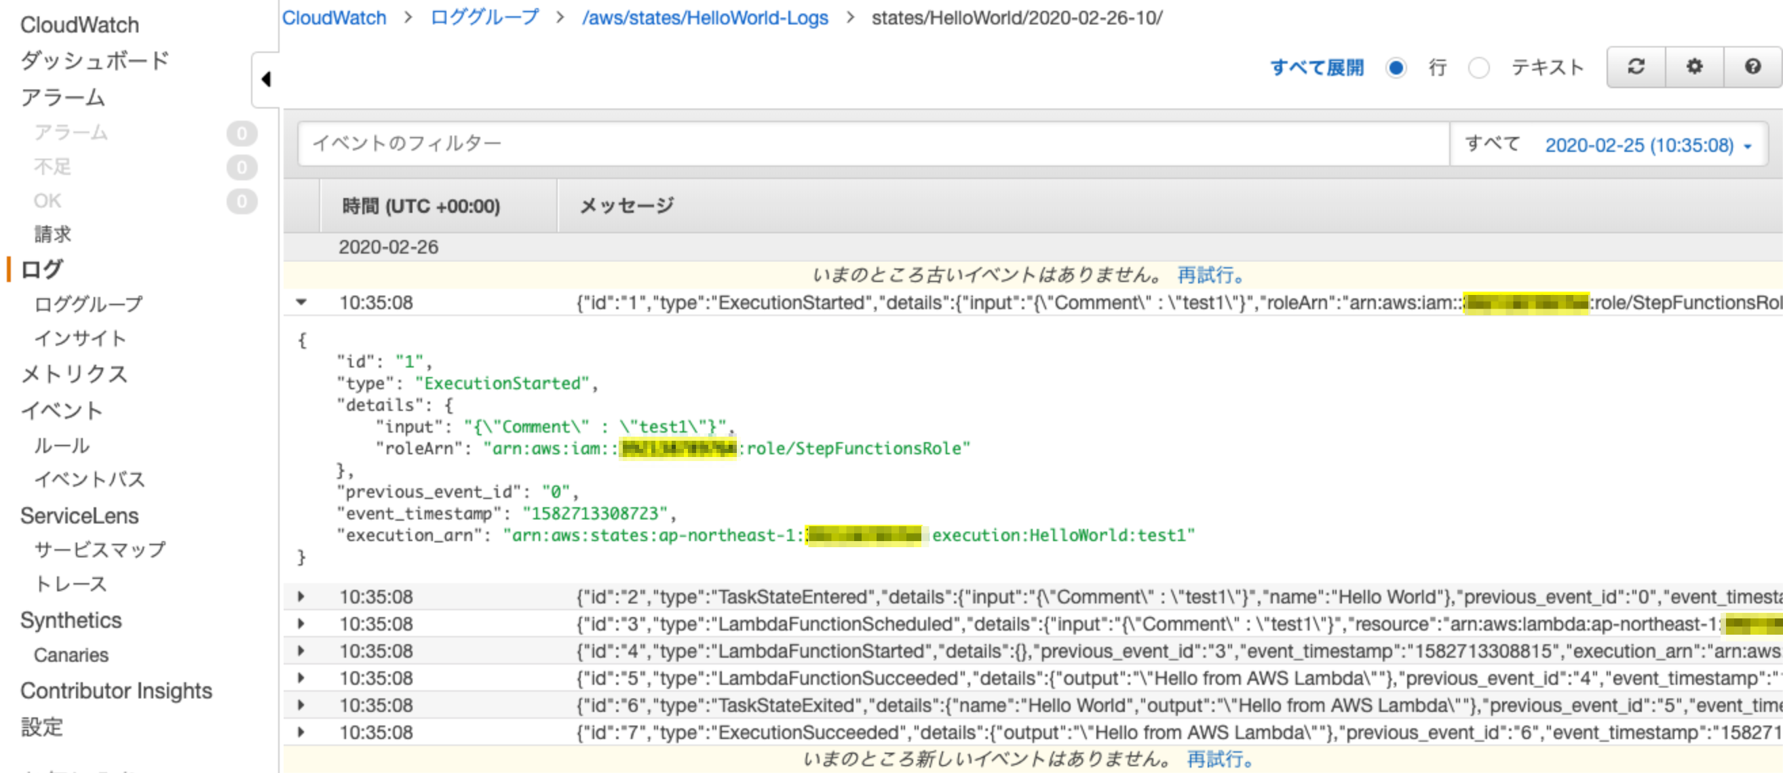Collapse the expanded ExecutionStarted event
The width and height of the screenshot is (1783, 773).
click(299, 302)
